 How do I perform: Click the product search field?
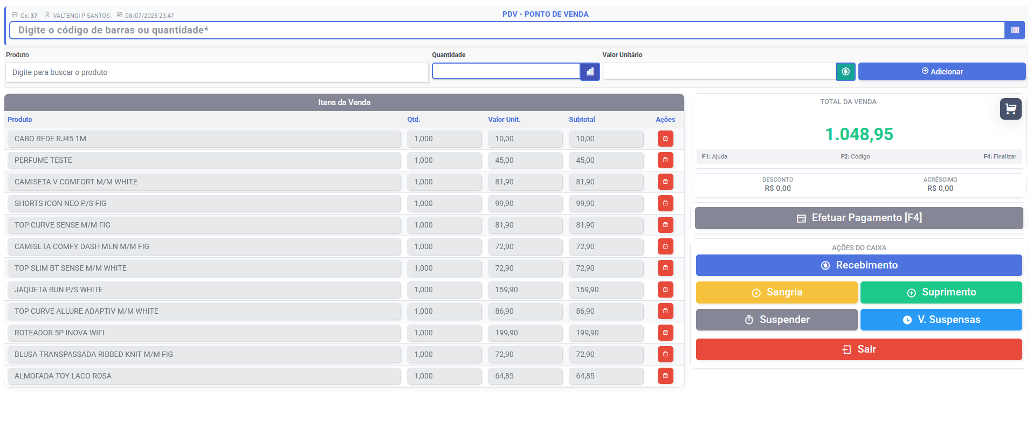coord(217,72)
